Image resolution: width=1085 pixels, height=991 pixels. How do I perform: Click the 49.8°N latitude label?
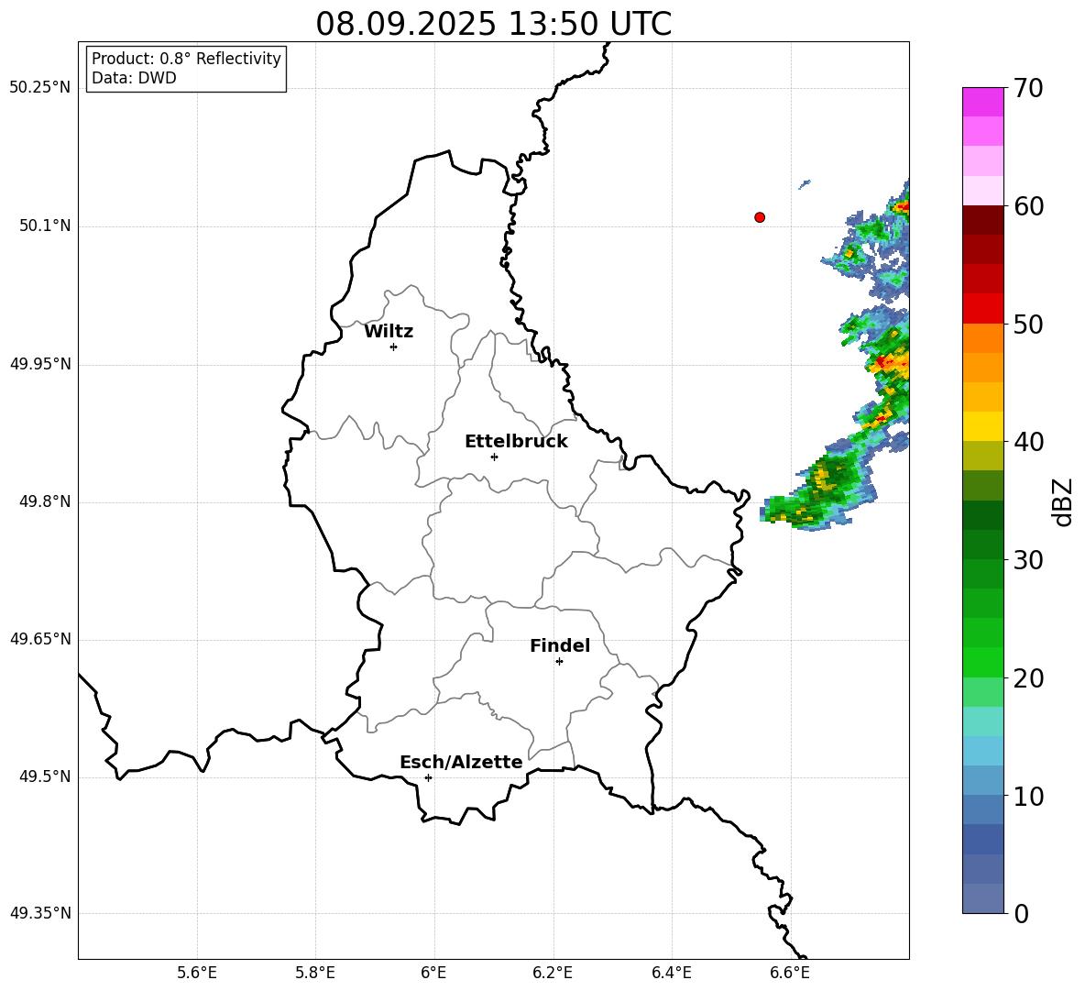point(45,501)
